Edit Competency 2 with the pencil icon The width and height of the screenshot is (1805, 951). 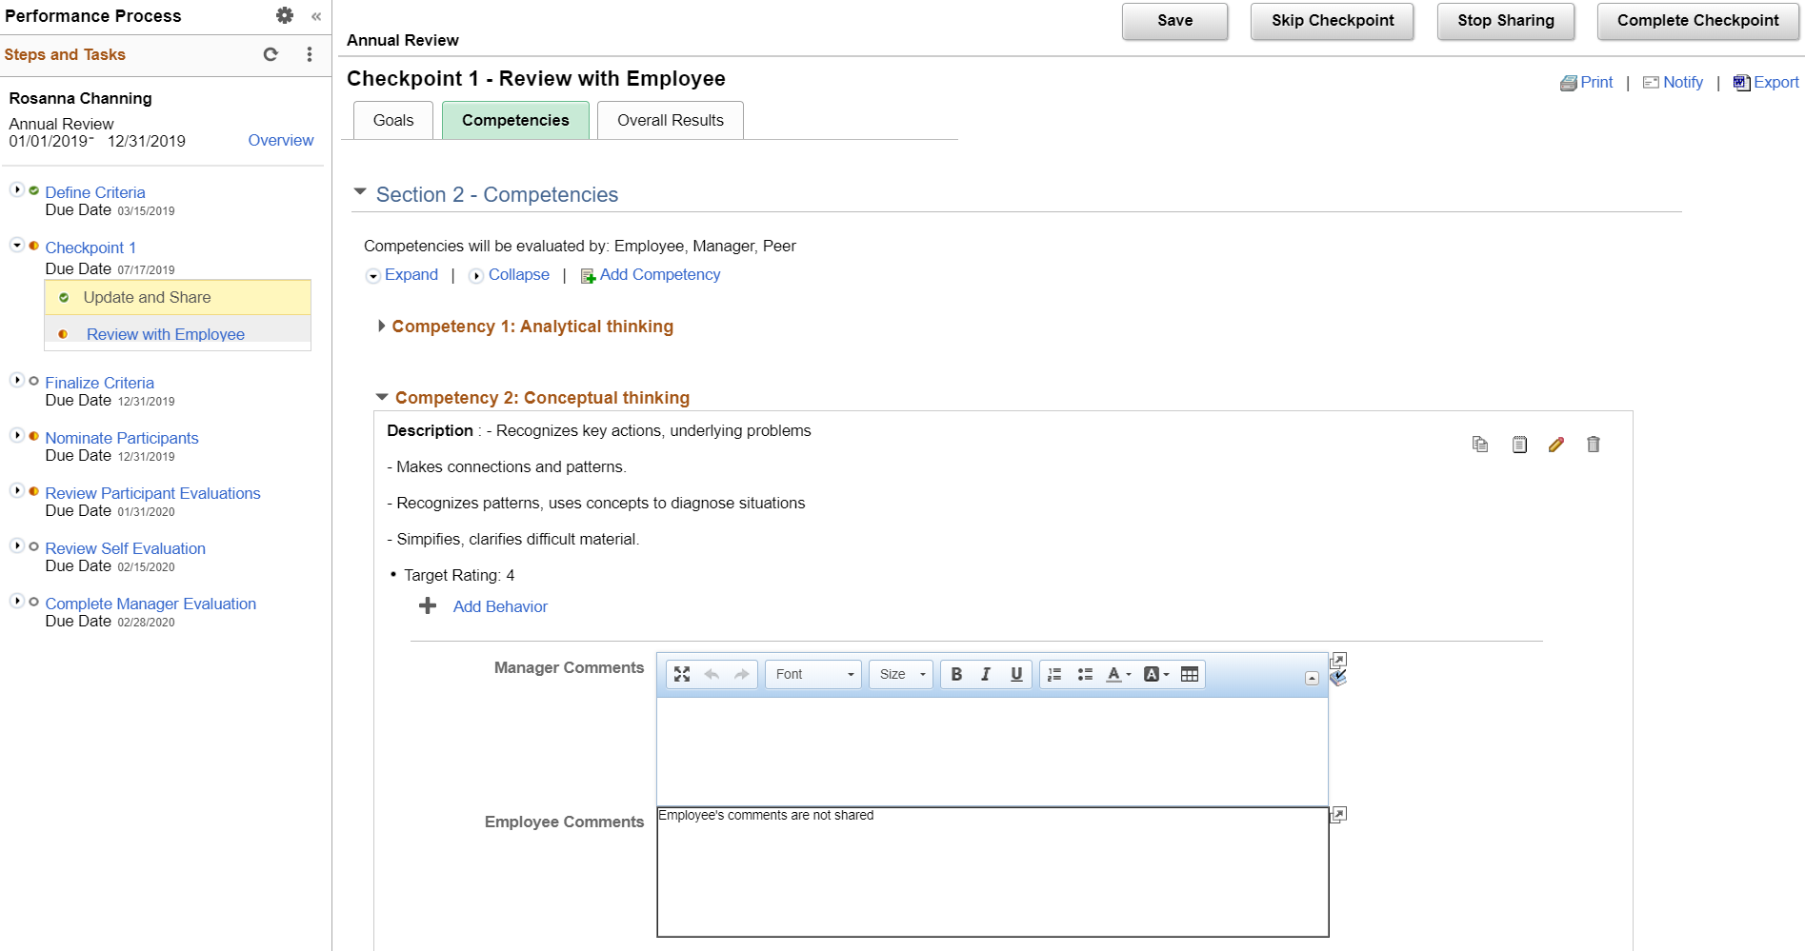tap(1556, 445)
